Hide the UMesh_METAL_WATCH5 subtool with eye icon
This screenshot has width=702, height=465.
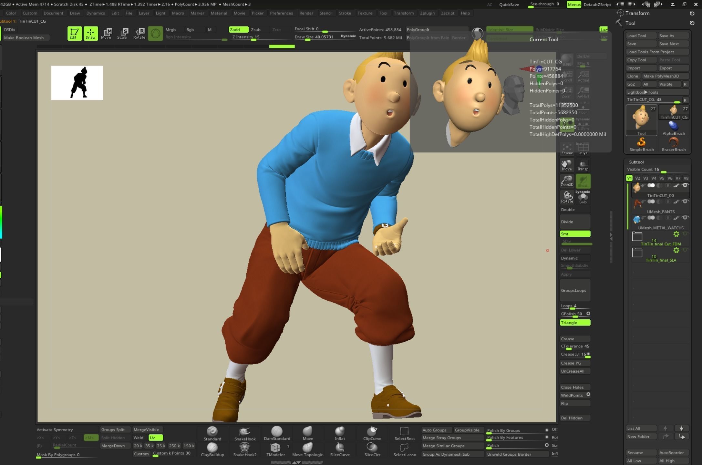pyautogui.click(x=685, y=218)
